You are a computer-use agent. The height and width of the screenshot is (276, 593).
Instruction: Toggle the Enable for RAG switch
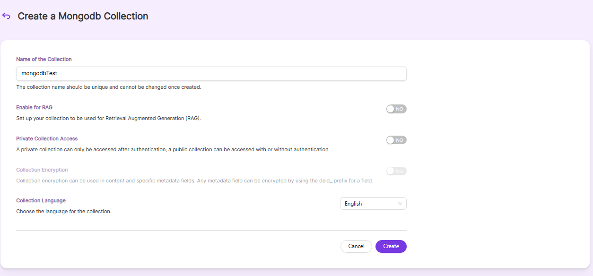[396, 109]
